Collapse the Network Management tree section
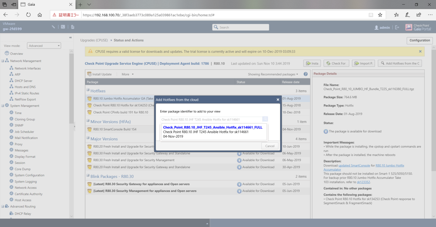The height and width of the screenshot is (227, 436). [x=3, y=61]
